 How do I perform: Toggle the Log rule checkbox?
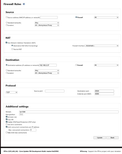click(x=6, y=119)
